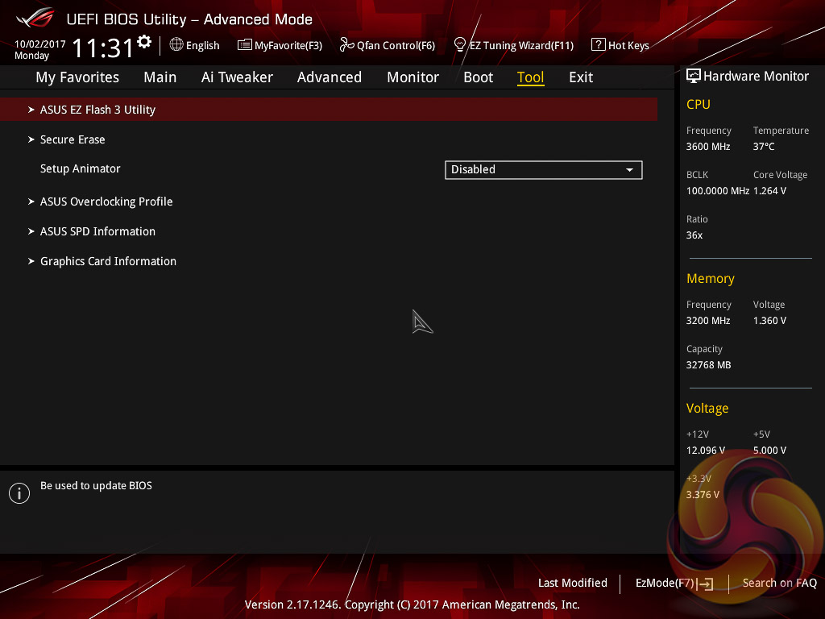The height and width of the screenshot is (619, 825).
Task: Expand ASUS EZ Flash 3 Utility
Action: 97,110
